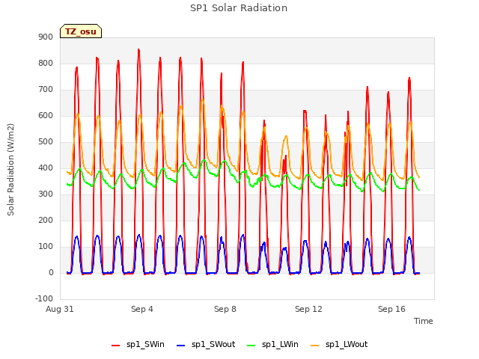Click the Time axis title
Screen dimensions: 479x359
[424, 321]
